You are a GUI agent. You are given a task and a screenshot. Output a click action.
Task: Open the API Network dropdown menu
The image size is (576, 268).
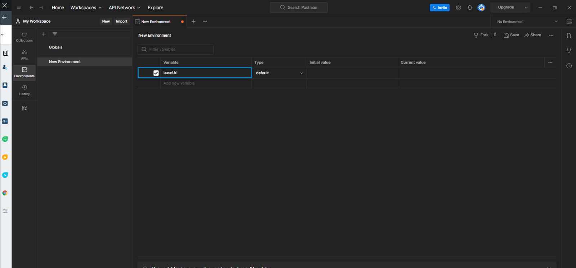point(124,8)
